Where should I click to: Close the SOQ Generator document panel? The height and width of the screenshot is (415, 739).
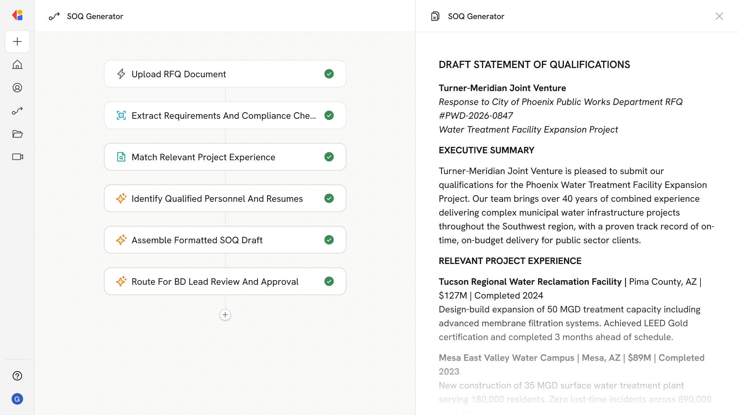[719, 16]
